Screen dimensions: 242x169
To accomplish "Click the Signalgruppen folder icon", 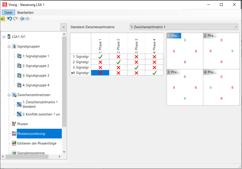I will tap(14, 46).
